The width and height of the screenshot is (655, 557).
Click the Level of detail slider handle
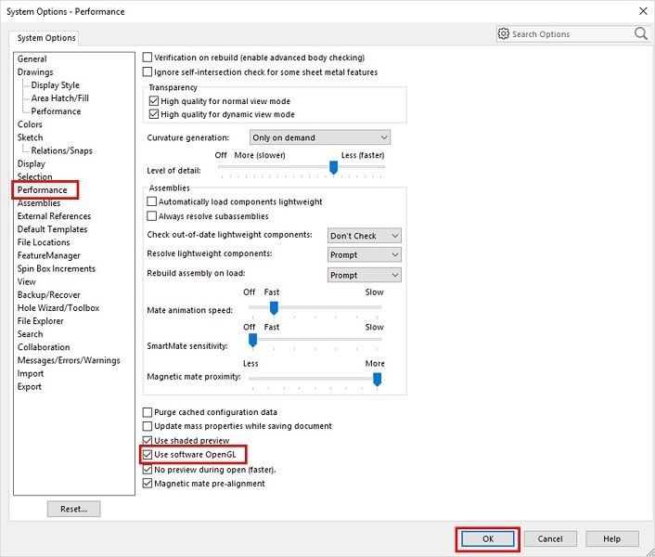point(333,168)
